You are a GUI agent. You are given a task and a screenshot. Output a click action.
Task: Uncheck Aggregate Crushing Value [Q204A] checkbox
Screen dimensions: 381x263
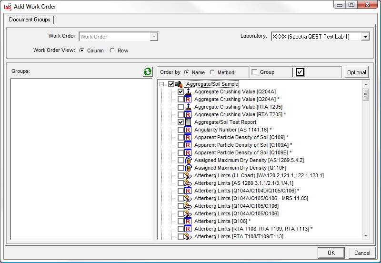[x=180, y=91]
